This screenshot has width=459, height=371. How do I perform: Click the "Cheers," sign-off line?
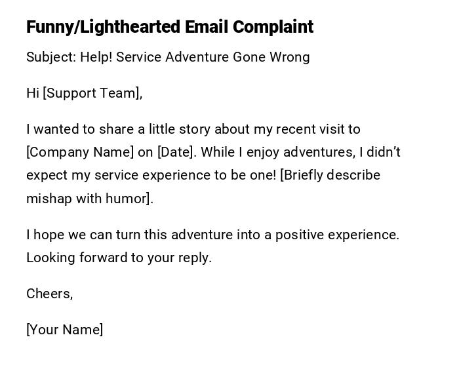click(x=49, y=294)
